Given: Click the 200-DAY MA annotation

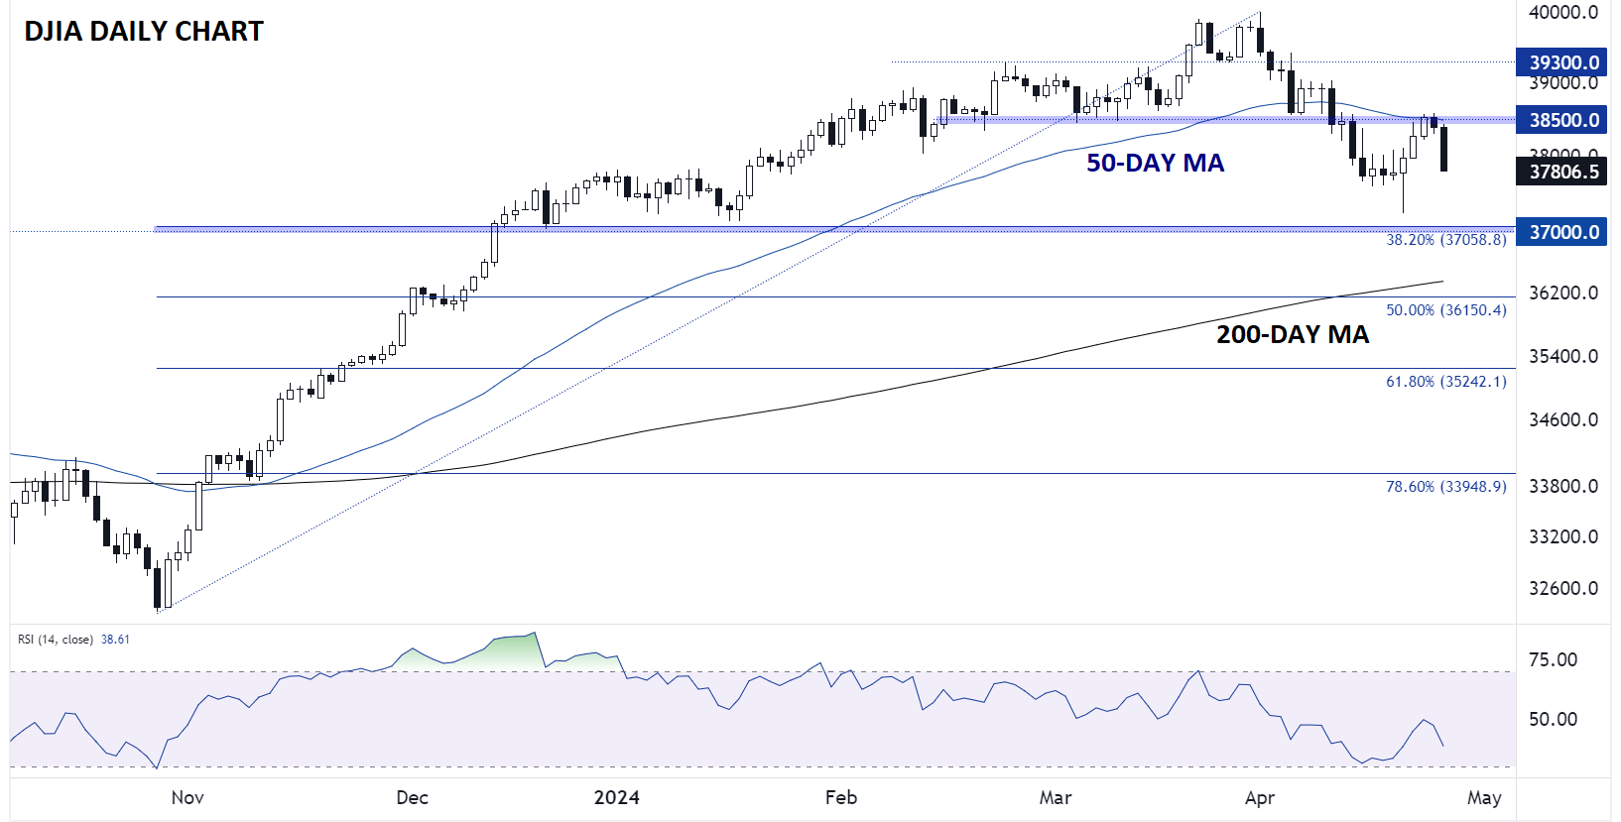Looking at the screenshot, I should click(1293, 335).
